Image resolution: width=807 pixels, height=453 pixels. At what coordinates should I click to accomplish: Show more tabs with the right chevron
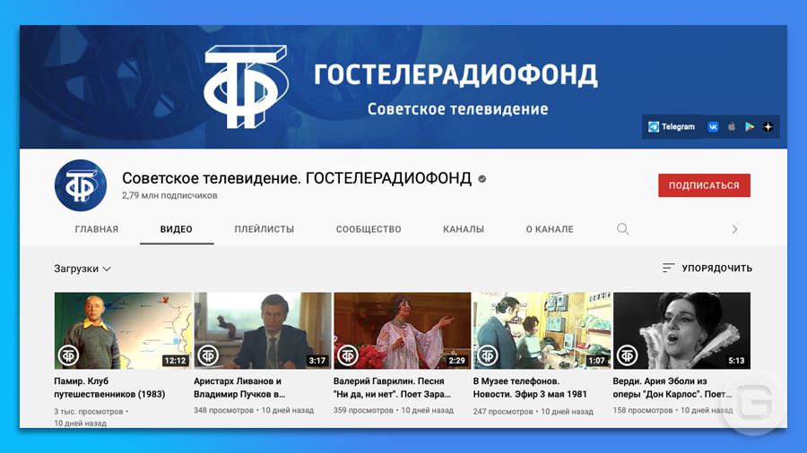(x=734, y=229)
